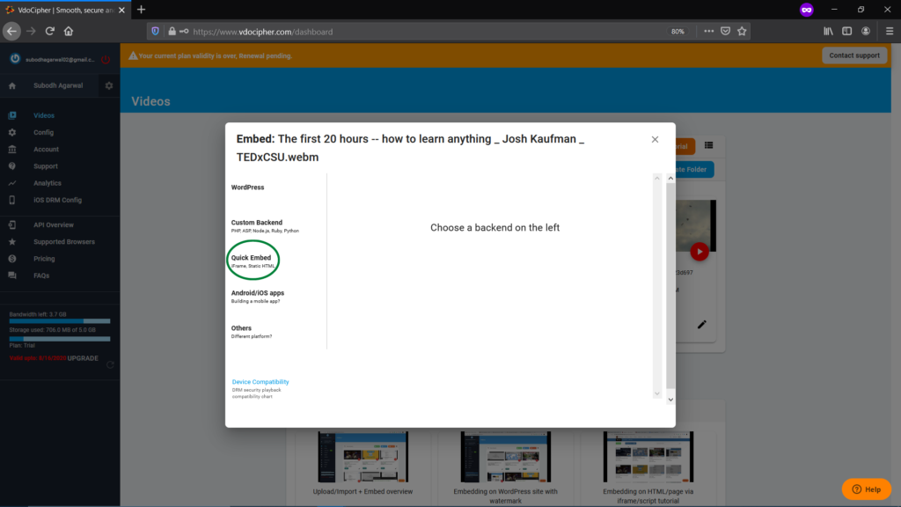
Task: Select the WordPress backend option
Action: coord(247,187)
